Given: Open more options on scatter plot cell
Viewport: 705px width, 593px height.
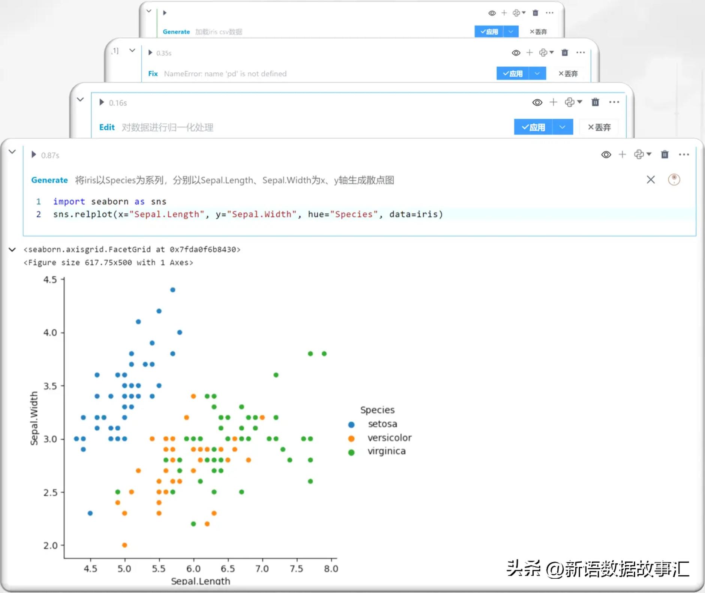Looking at the screenshot, I should pyautogui.click(x=684, y=154).
